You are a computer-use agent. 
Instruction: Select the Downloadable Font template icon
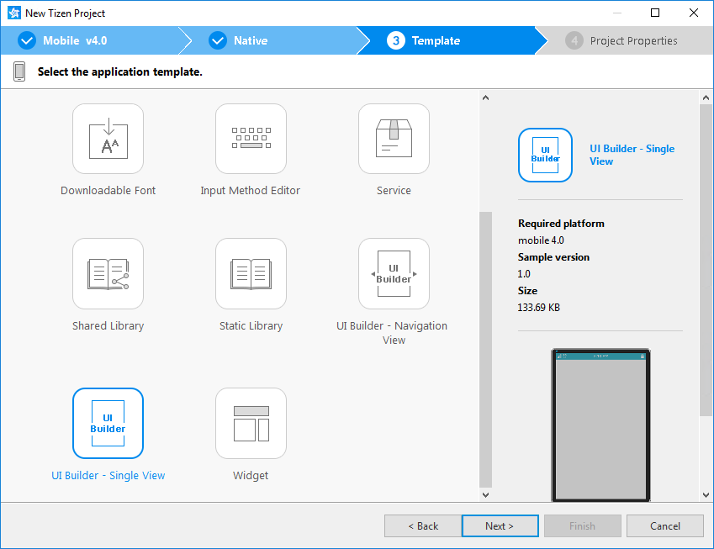[x=108, y=139]
